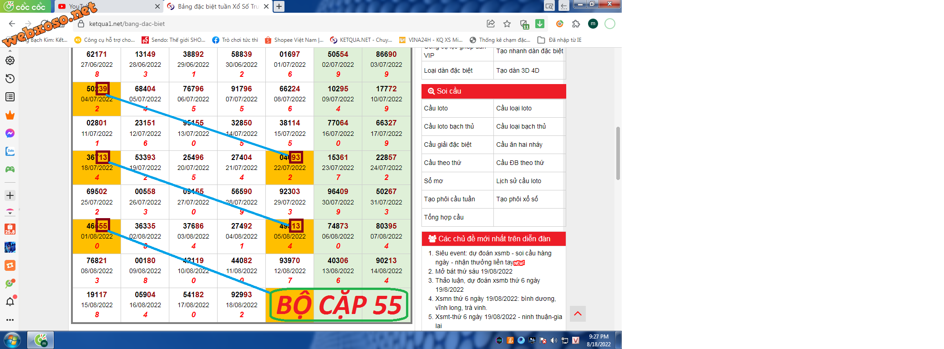Click the share page icon
Screen dimensions: 944x349
point(491,24)
